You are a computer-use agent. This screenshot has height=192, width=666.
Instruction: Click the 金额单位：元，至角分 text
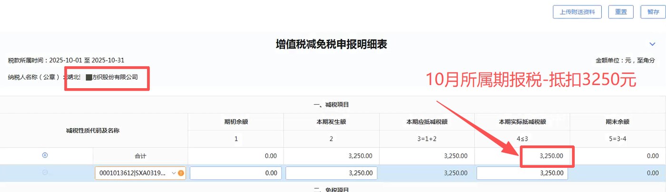pos(626,60)
